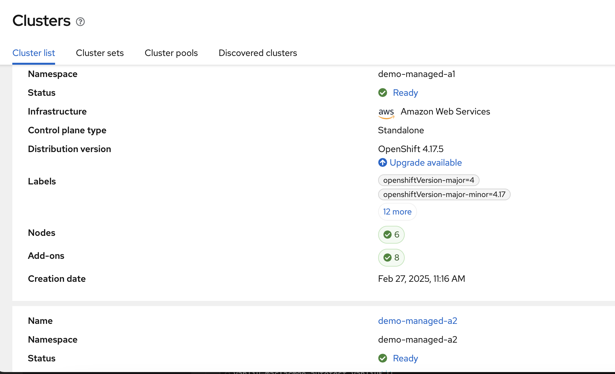Click the AWS logo icon
Viewport: 615px width, 374px height.
[386, 112]
